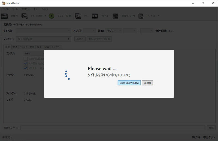Toggle the パススルー checkbox
Screen dimensions: 218x141
point(26,68)
